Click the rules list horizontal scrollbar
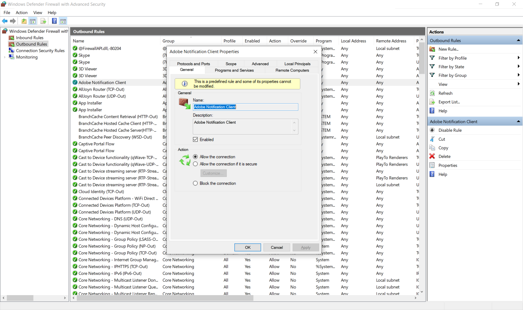 [x=165, y=298]
